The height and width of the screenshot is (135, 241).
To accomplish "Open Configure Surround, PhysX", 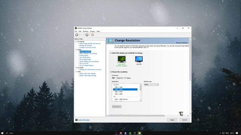I will (88, 48).
